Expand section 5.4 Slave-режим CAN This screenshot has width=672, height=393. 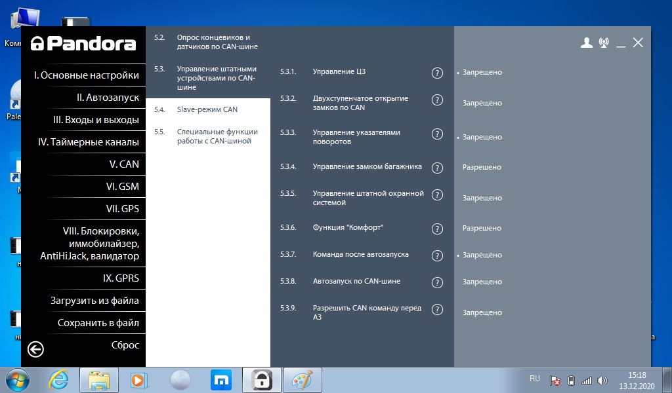207,109
